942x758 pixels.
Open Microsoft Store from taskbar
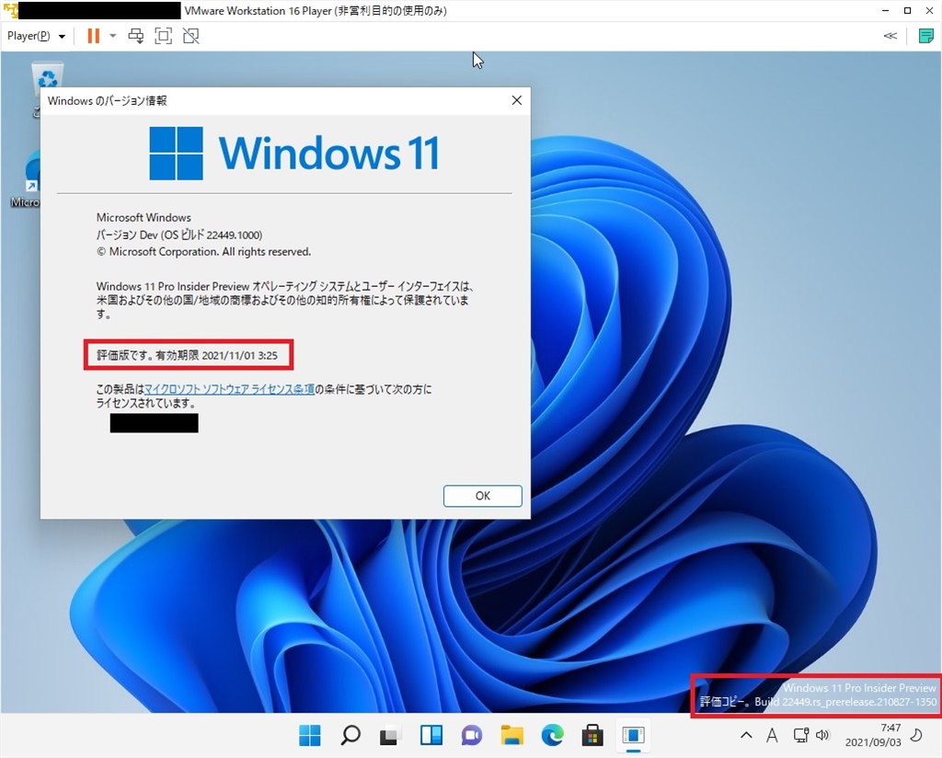pyautogui.click(x=592, y=735)
